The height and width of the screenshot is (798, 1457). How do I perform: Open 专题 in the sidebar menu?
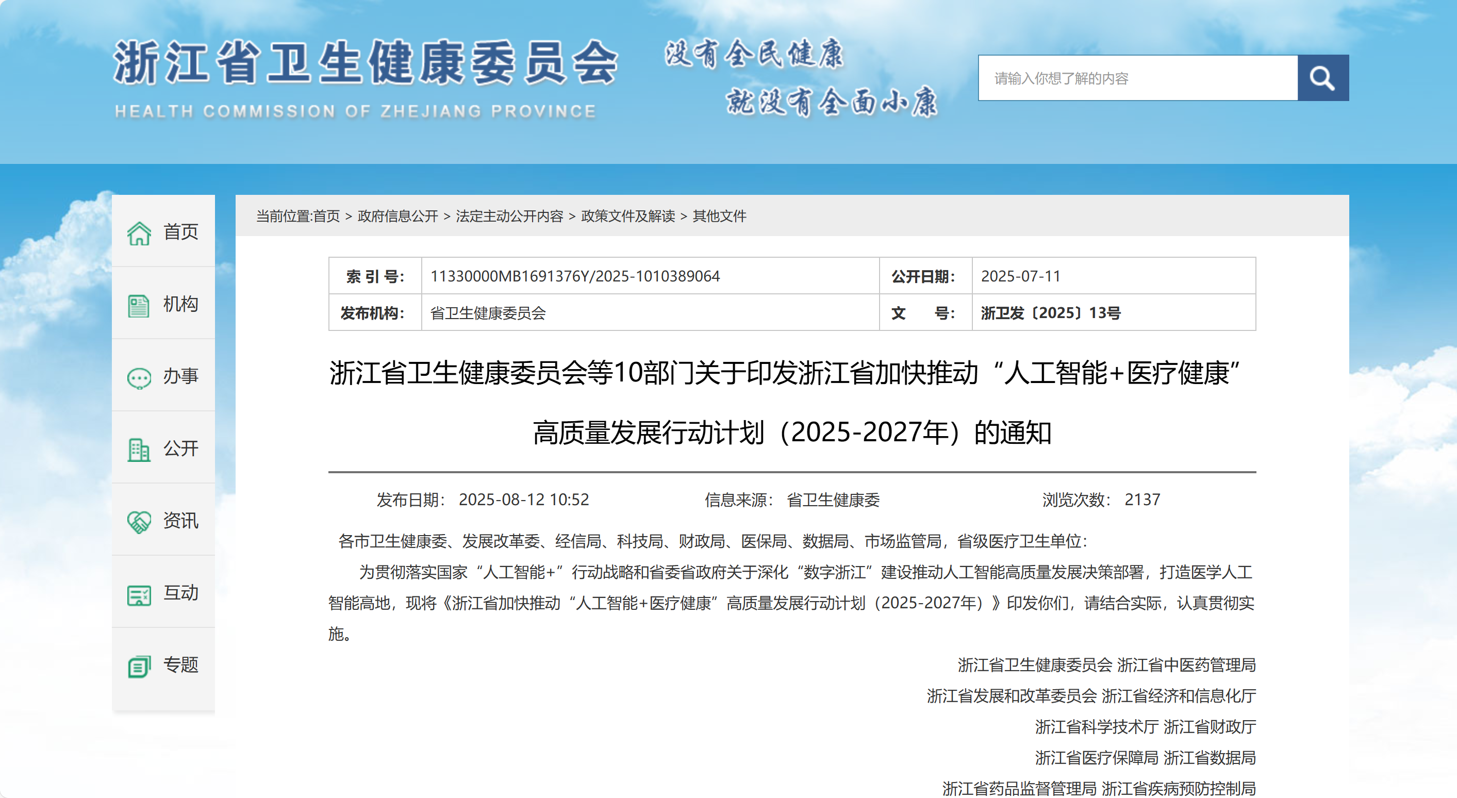pyautogui.click(x=163, y=664)
